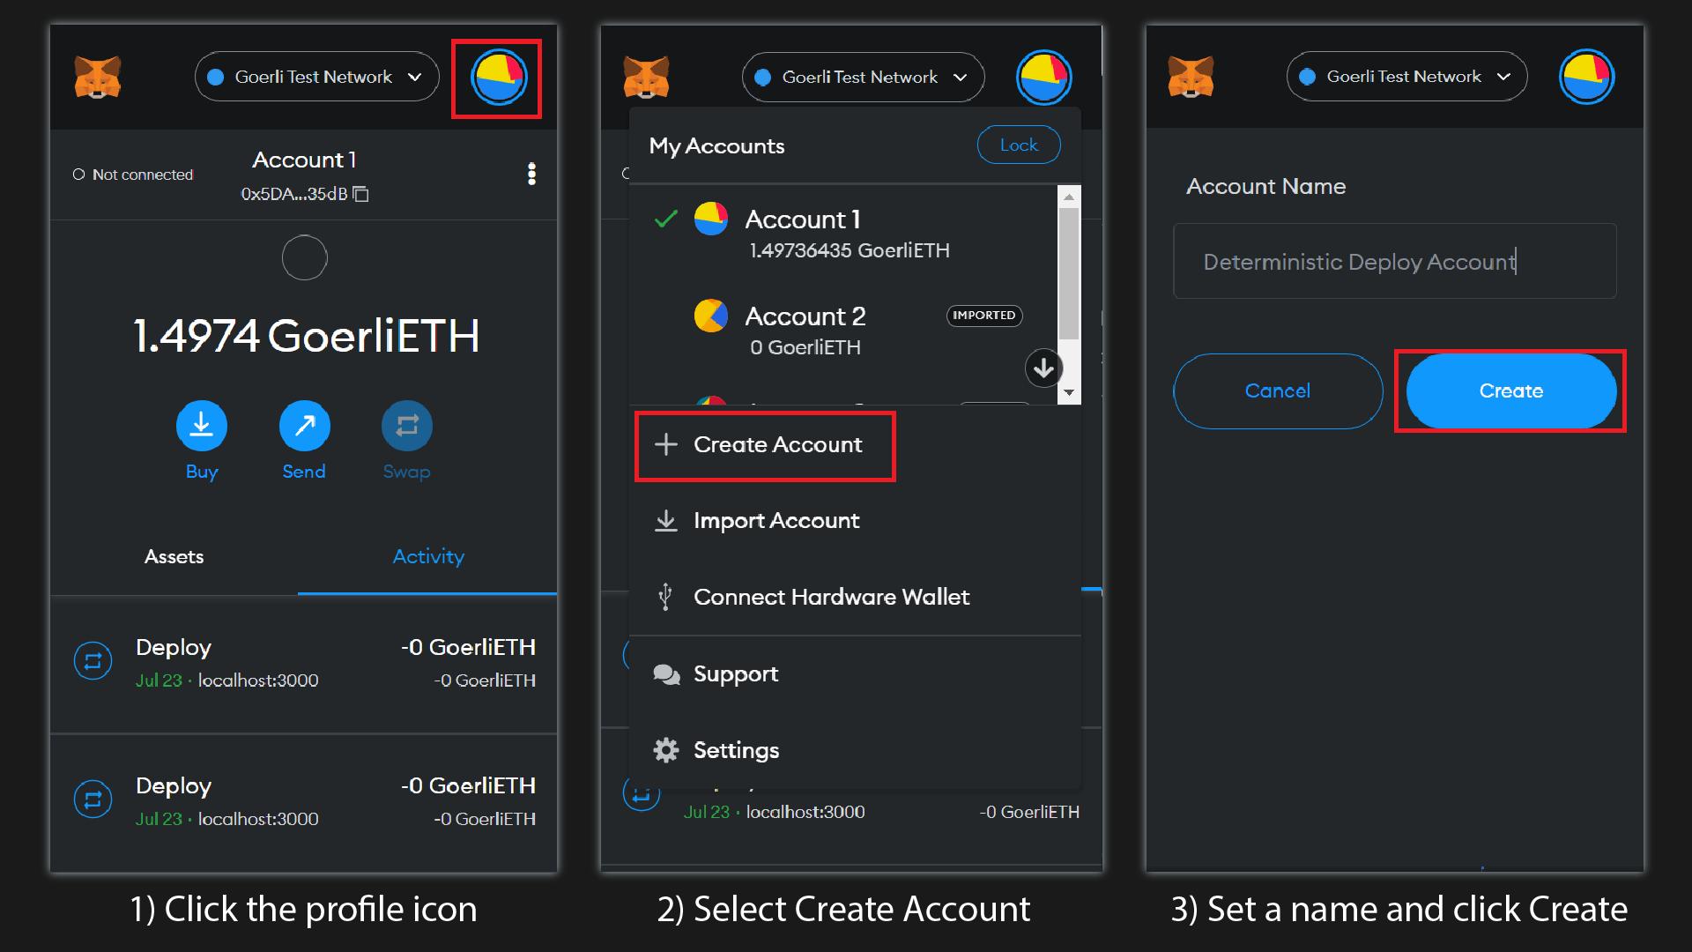Image resolution: width=1692 pixels, height=952 pixels.
Task: Click the Deploy transaction icon
Action: (x=93, y=660)
